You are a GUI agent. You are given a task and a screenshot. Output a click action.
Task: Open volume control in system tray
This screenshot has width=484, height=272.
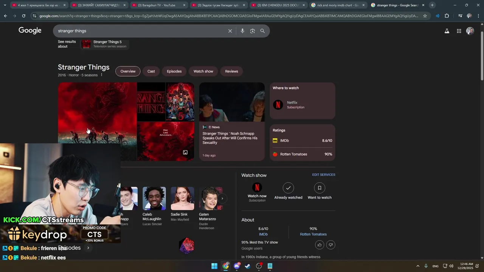[x=451, y=266]
